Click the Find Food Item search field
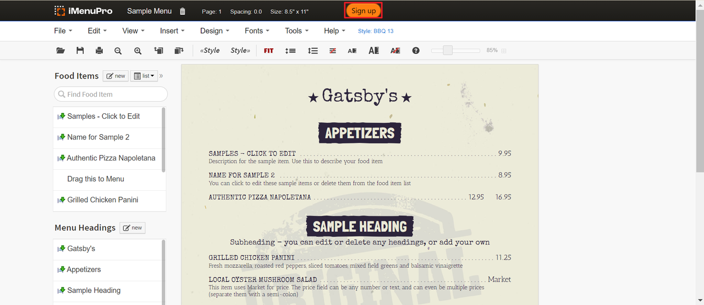This screenshot has width=704, height=305. coord(111,94)
